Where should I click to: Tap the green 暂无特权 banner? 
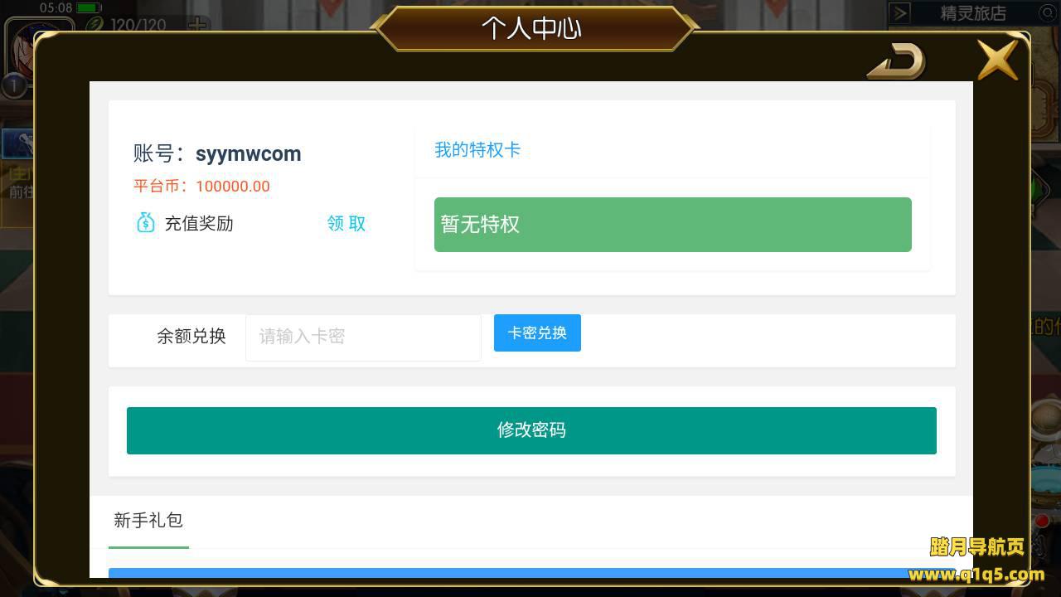coord(673,225)
